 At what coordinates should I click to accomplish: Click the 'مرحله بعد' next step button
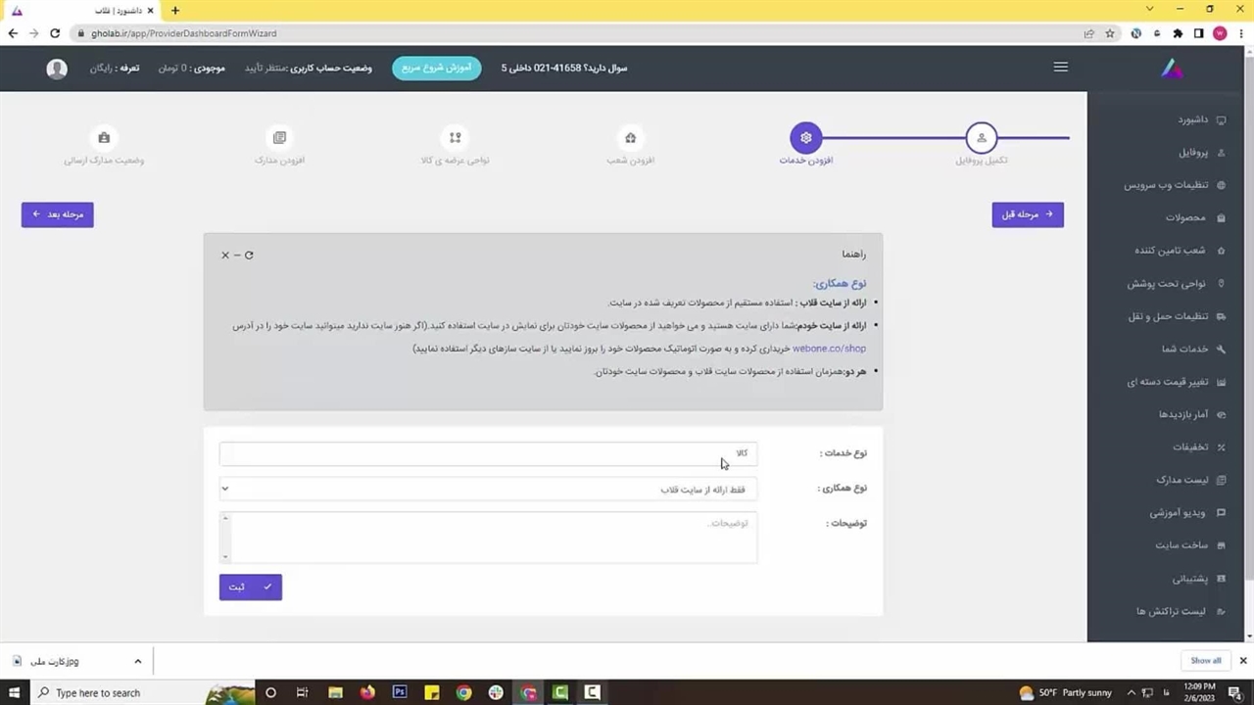tap(58, 214)
